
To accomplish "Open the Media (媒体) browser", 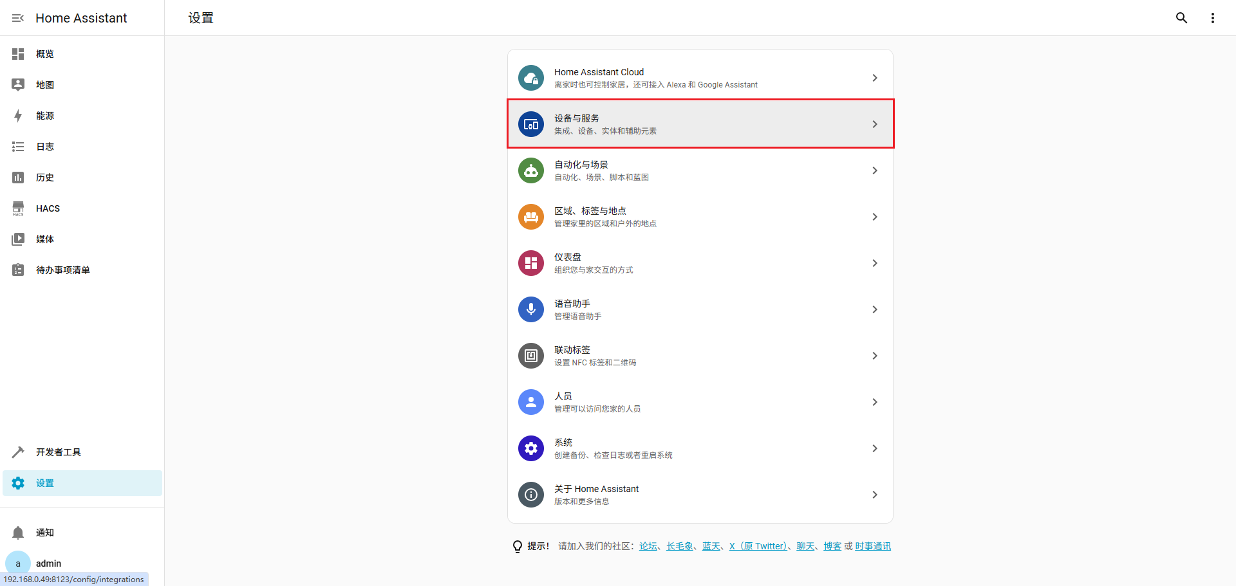I will (17, 239).
